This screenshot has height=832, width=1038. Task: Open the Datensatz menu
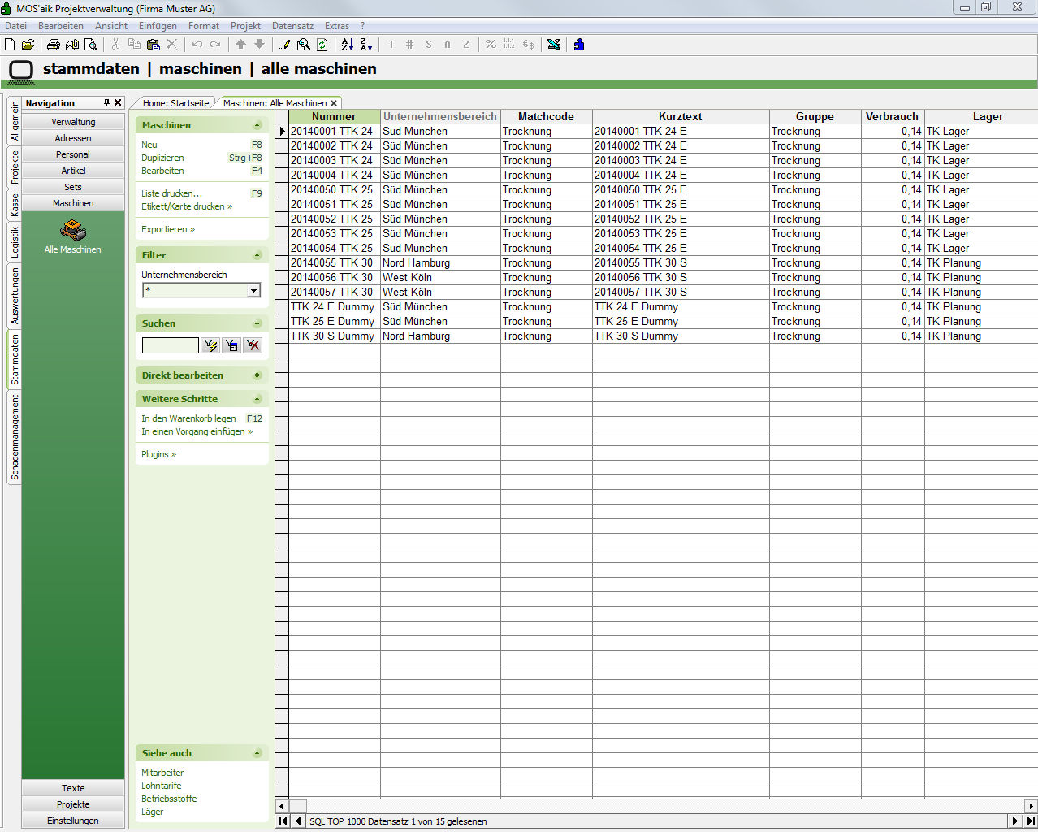[x=292, y=26]
